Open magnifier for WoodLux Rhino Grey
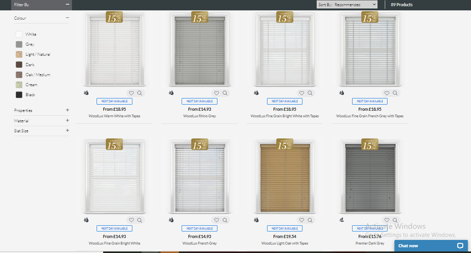 pos(225,93)
